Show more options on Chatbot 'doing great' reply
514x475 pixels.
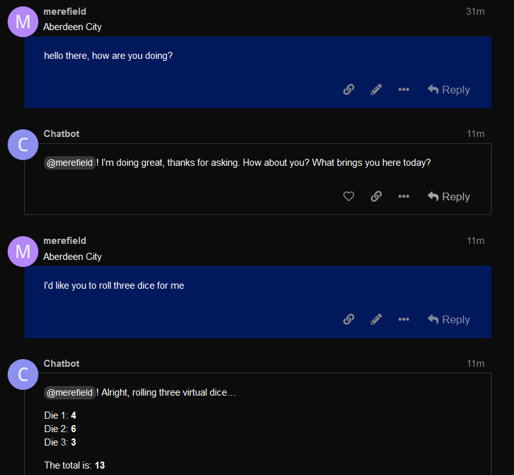coord(403,197)
